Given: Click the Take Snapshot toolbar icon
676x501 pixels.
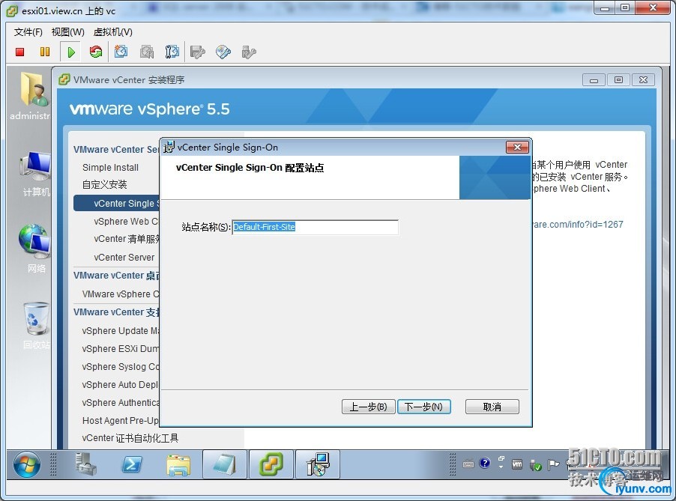Looking at the screenshot, I should [x=121, y=52].
